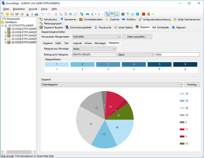
Task: Select the Achsen sub-tab
Action: [x=88, y=43]
